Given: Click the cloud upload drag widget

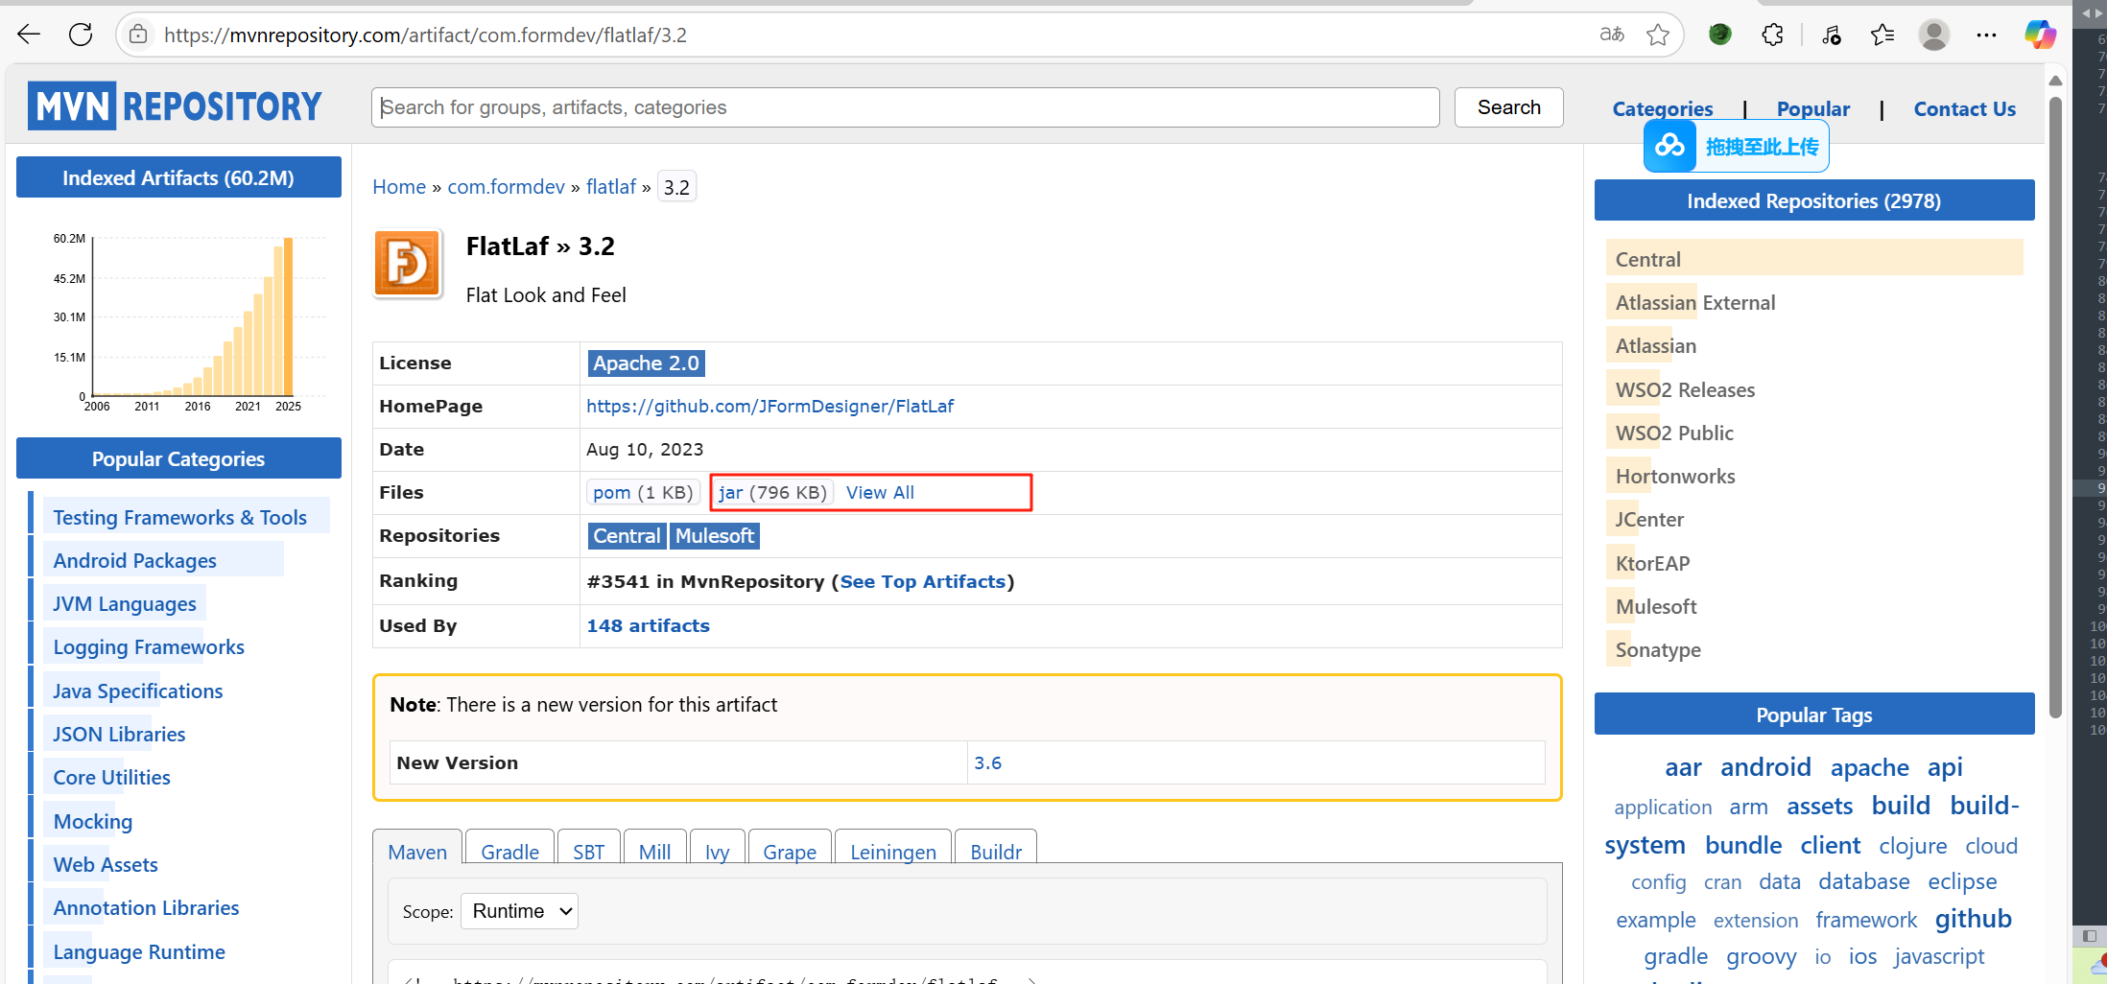Looking at the screenshot, I should (1737, 147).
